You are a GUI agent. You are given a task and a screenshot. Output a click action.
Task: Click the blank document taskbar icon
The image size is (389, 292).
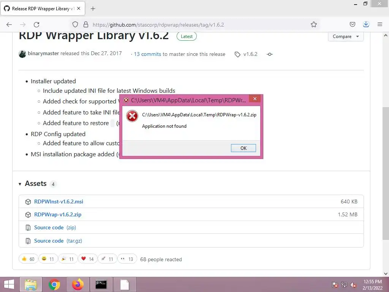pyautogui.click(x=125, y=284)
